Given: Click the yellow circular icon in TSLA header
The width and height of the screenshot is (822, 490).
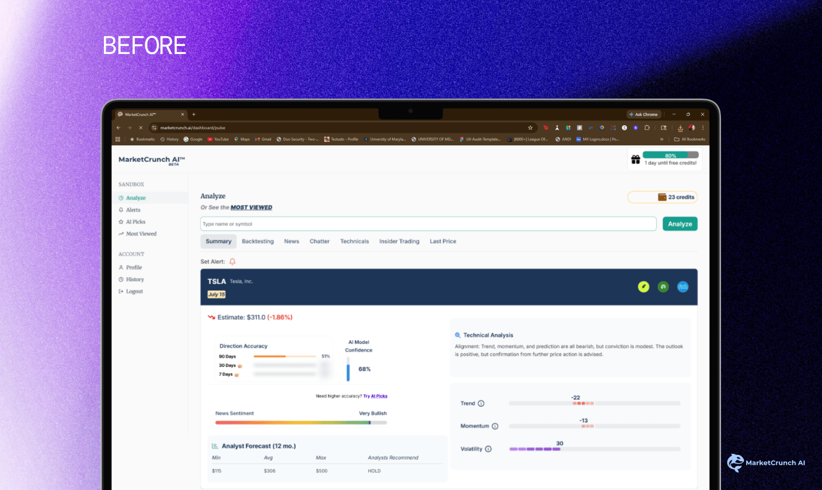Looking at the screenshot, I should click(x=643, y=287).
